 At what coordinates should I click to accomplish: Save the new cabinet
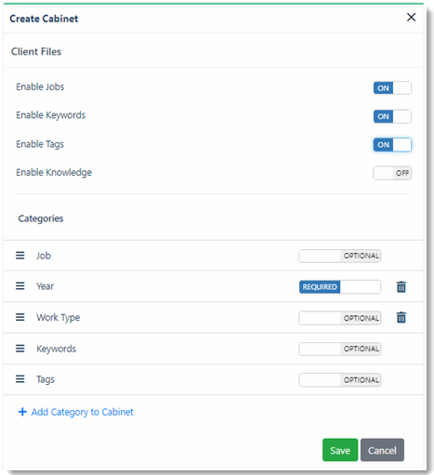coord(340,450)
